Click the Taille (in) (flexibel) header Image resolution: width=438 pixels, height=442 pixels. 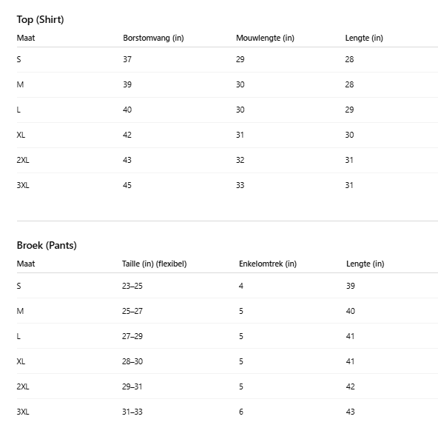pyautogui.click(x=155, y=264)
